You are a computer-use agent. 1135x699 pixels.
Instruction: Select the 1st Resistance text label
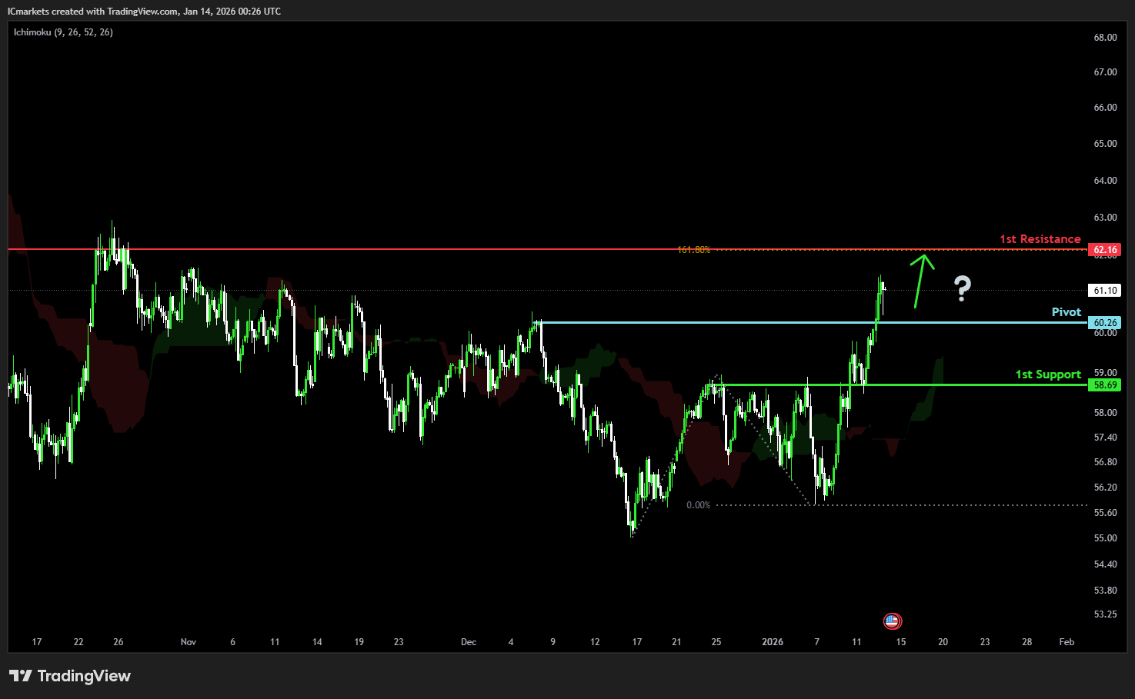tap(1040, 239)
